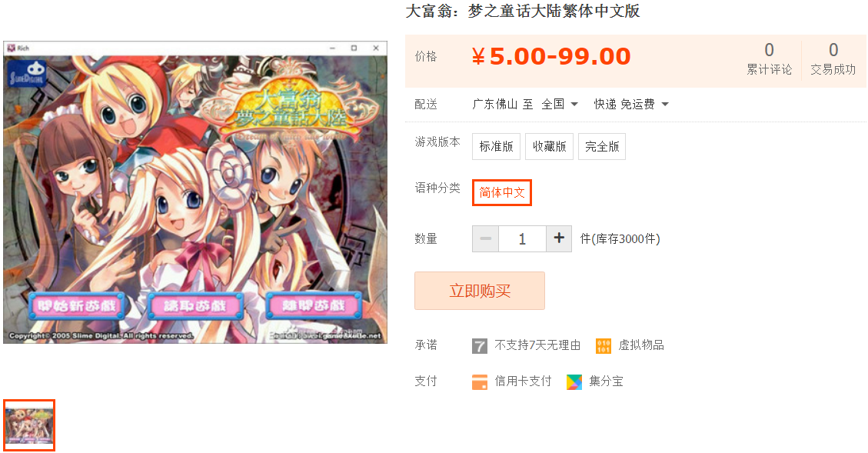Select the product thumbnail image
The width and height of the screenshot is (868, 453).
[x=29, y=425]
